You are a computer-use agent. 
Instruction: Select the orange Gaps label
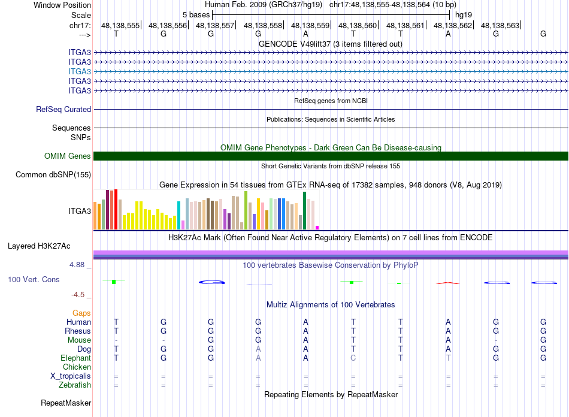81,313
